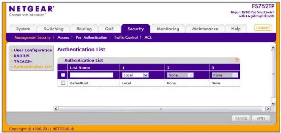Click the horizontal scrollbar left arrow
281x133 pixels.
click(57, 109)
